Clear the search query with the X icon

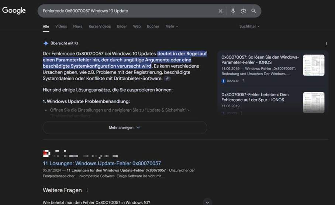coord(221,11)
